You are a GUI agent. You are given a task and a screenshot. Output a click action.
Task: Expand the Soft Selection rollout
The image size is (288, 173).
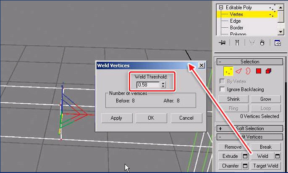point(220,128)
